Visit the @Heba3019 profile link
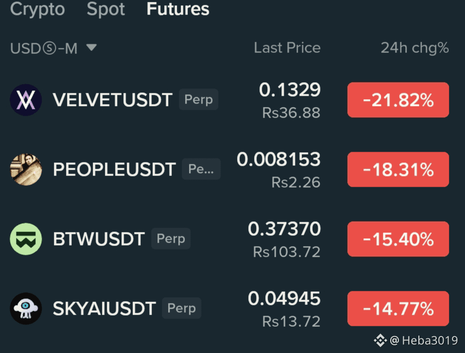465x353 pixels. point(424,340)
